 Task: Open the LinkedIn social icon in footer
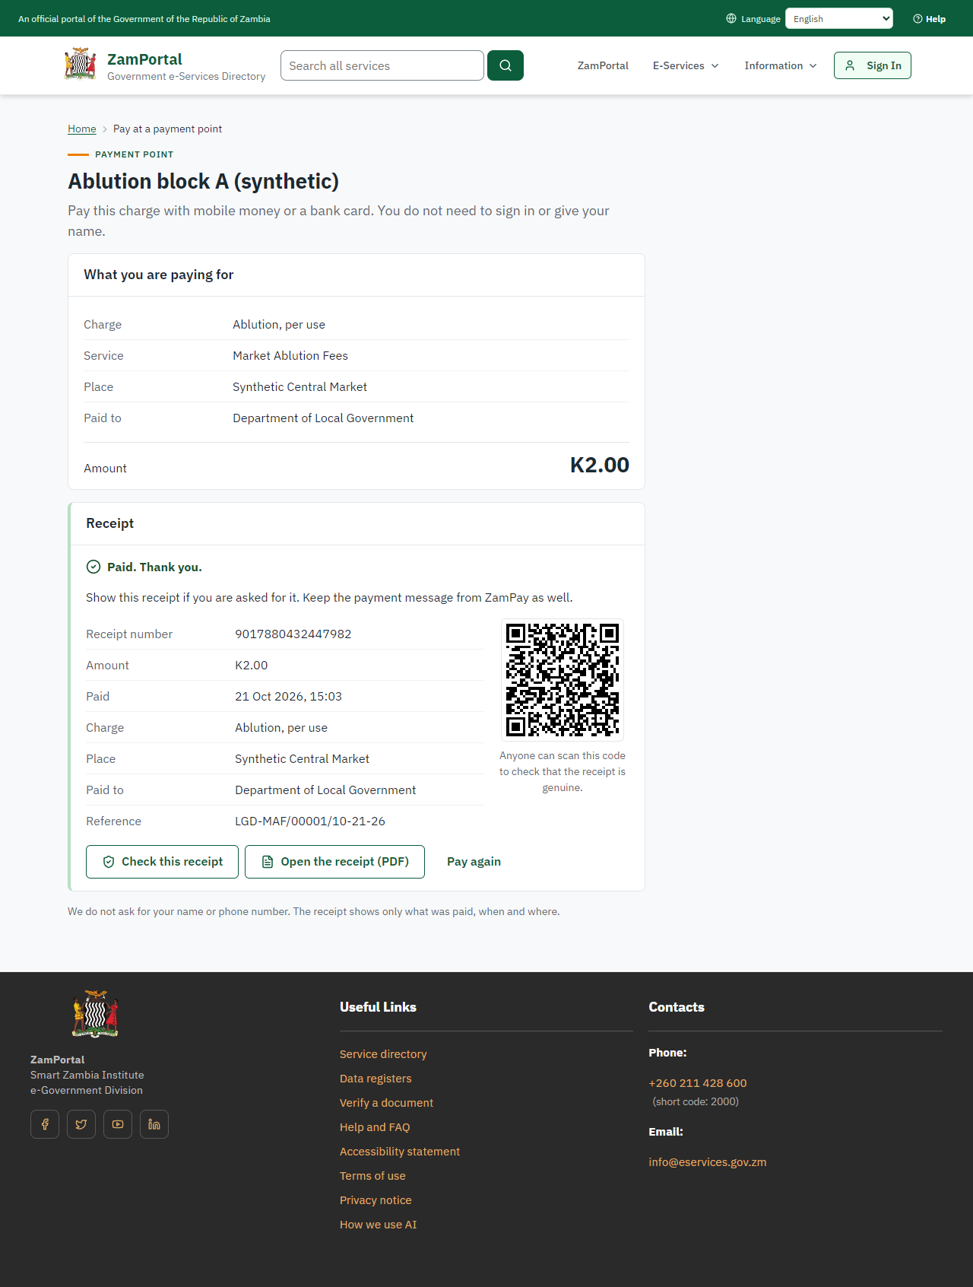pyautogui.click(x=154, y=1124)
